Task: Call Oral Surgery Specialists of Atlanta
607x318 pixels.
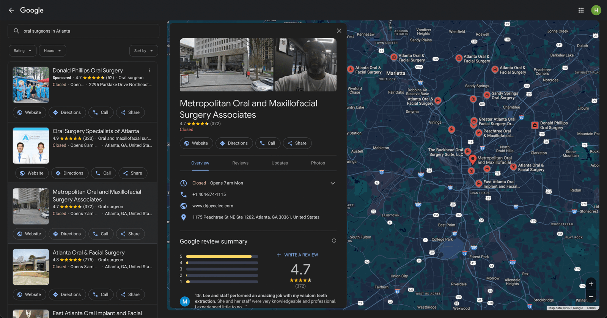Action: 104,173
